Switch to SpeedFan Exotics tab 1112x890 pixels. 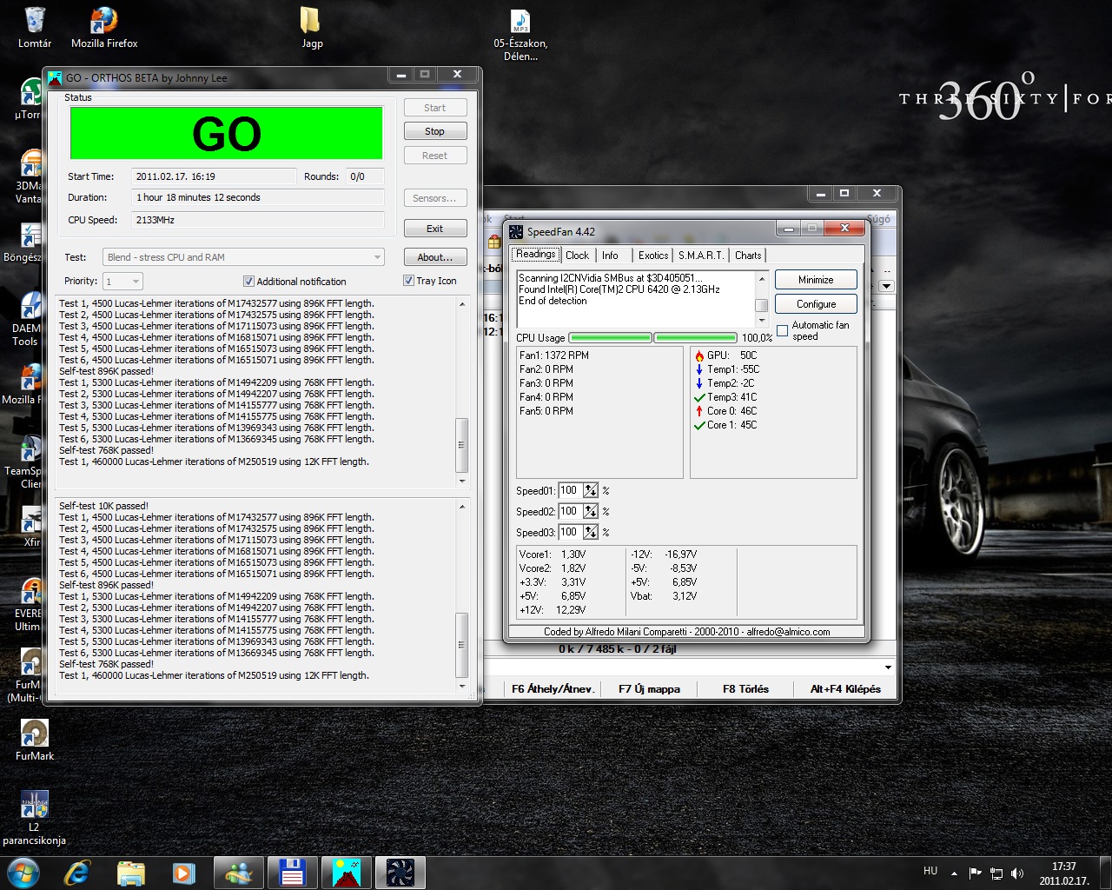click(x=653, y=255)
